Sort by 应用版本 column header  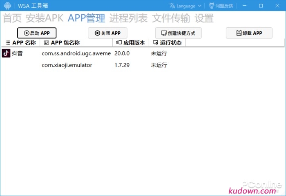pos(131,43)
